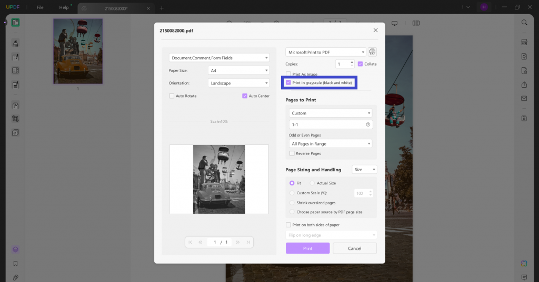The image size is (539, 282).
Task: Enable the Auto Rotate checkbox
Action: tap(172, 96)
